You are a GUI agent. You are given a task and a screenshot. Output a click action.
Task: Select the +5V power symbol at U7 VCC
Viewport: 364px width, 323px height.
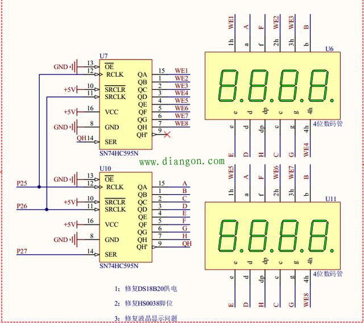[71, 112]
